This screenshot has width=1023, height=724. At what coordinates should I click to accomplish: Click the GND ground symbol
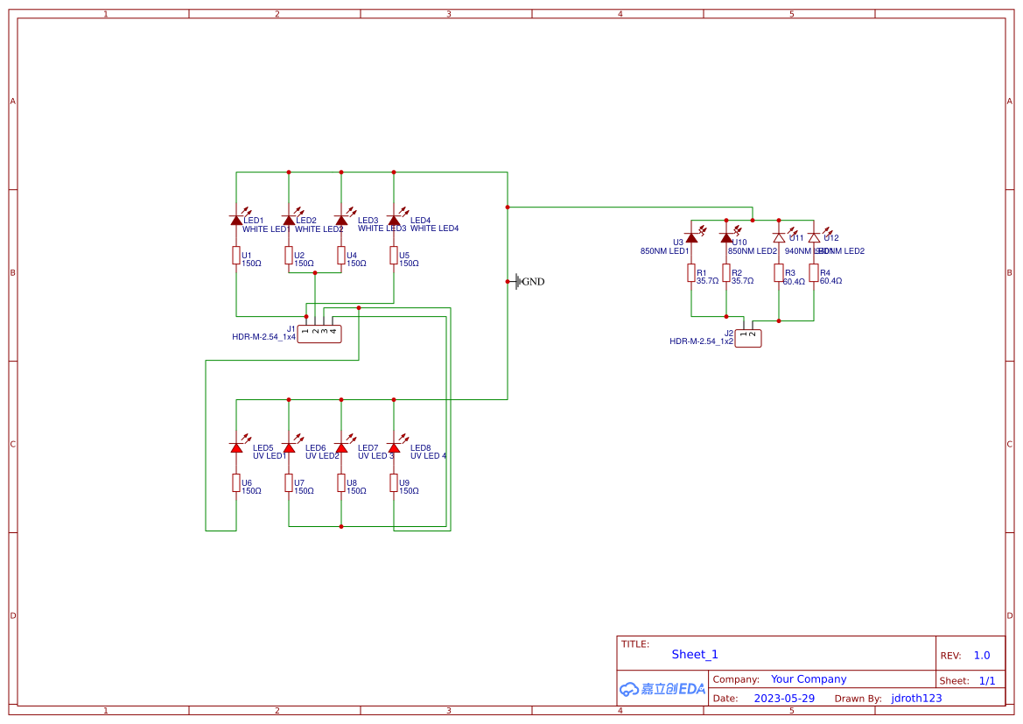tap(516, 281)
